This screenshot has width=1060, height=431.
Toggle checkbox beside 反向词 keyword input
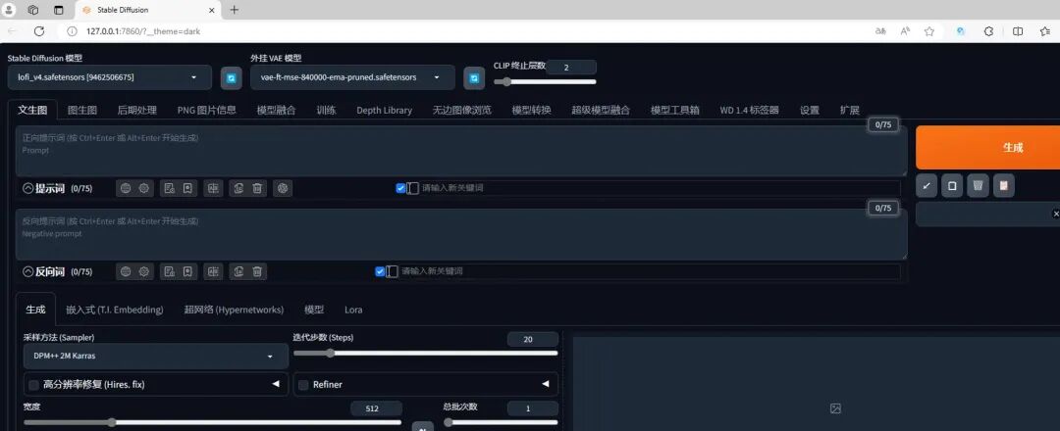(x=380, y=271)
